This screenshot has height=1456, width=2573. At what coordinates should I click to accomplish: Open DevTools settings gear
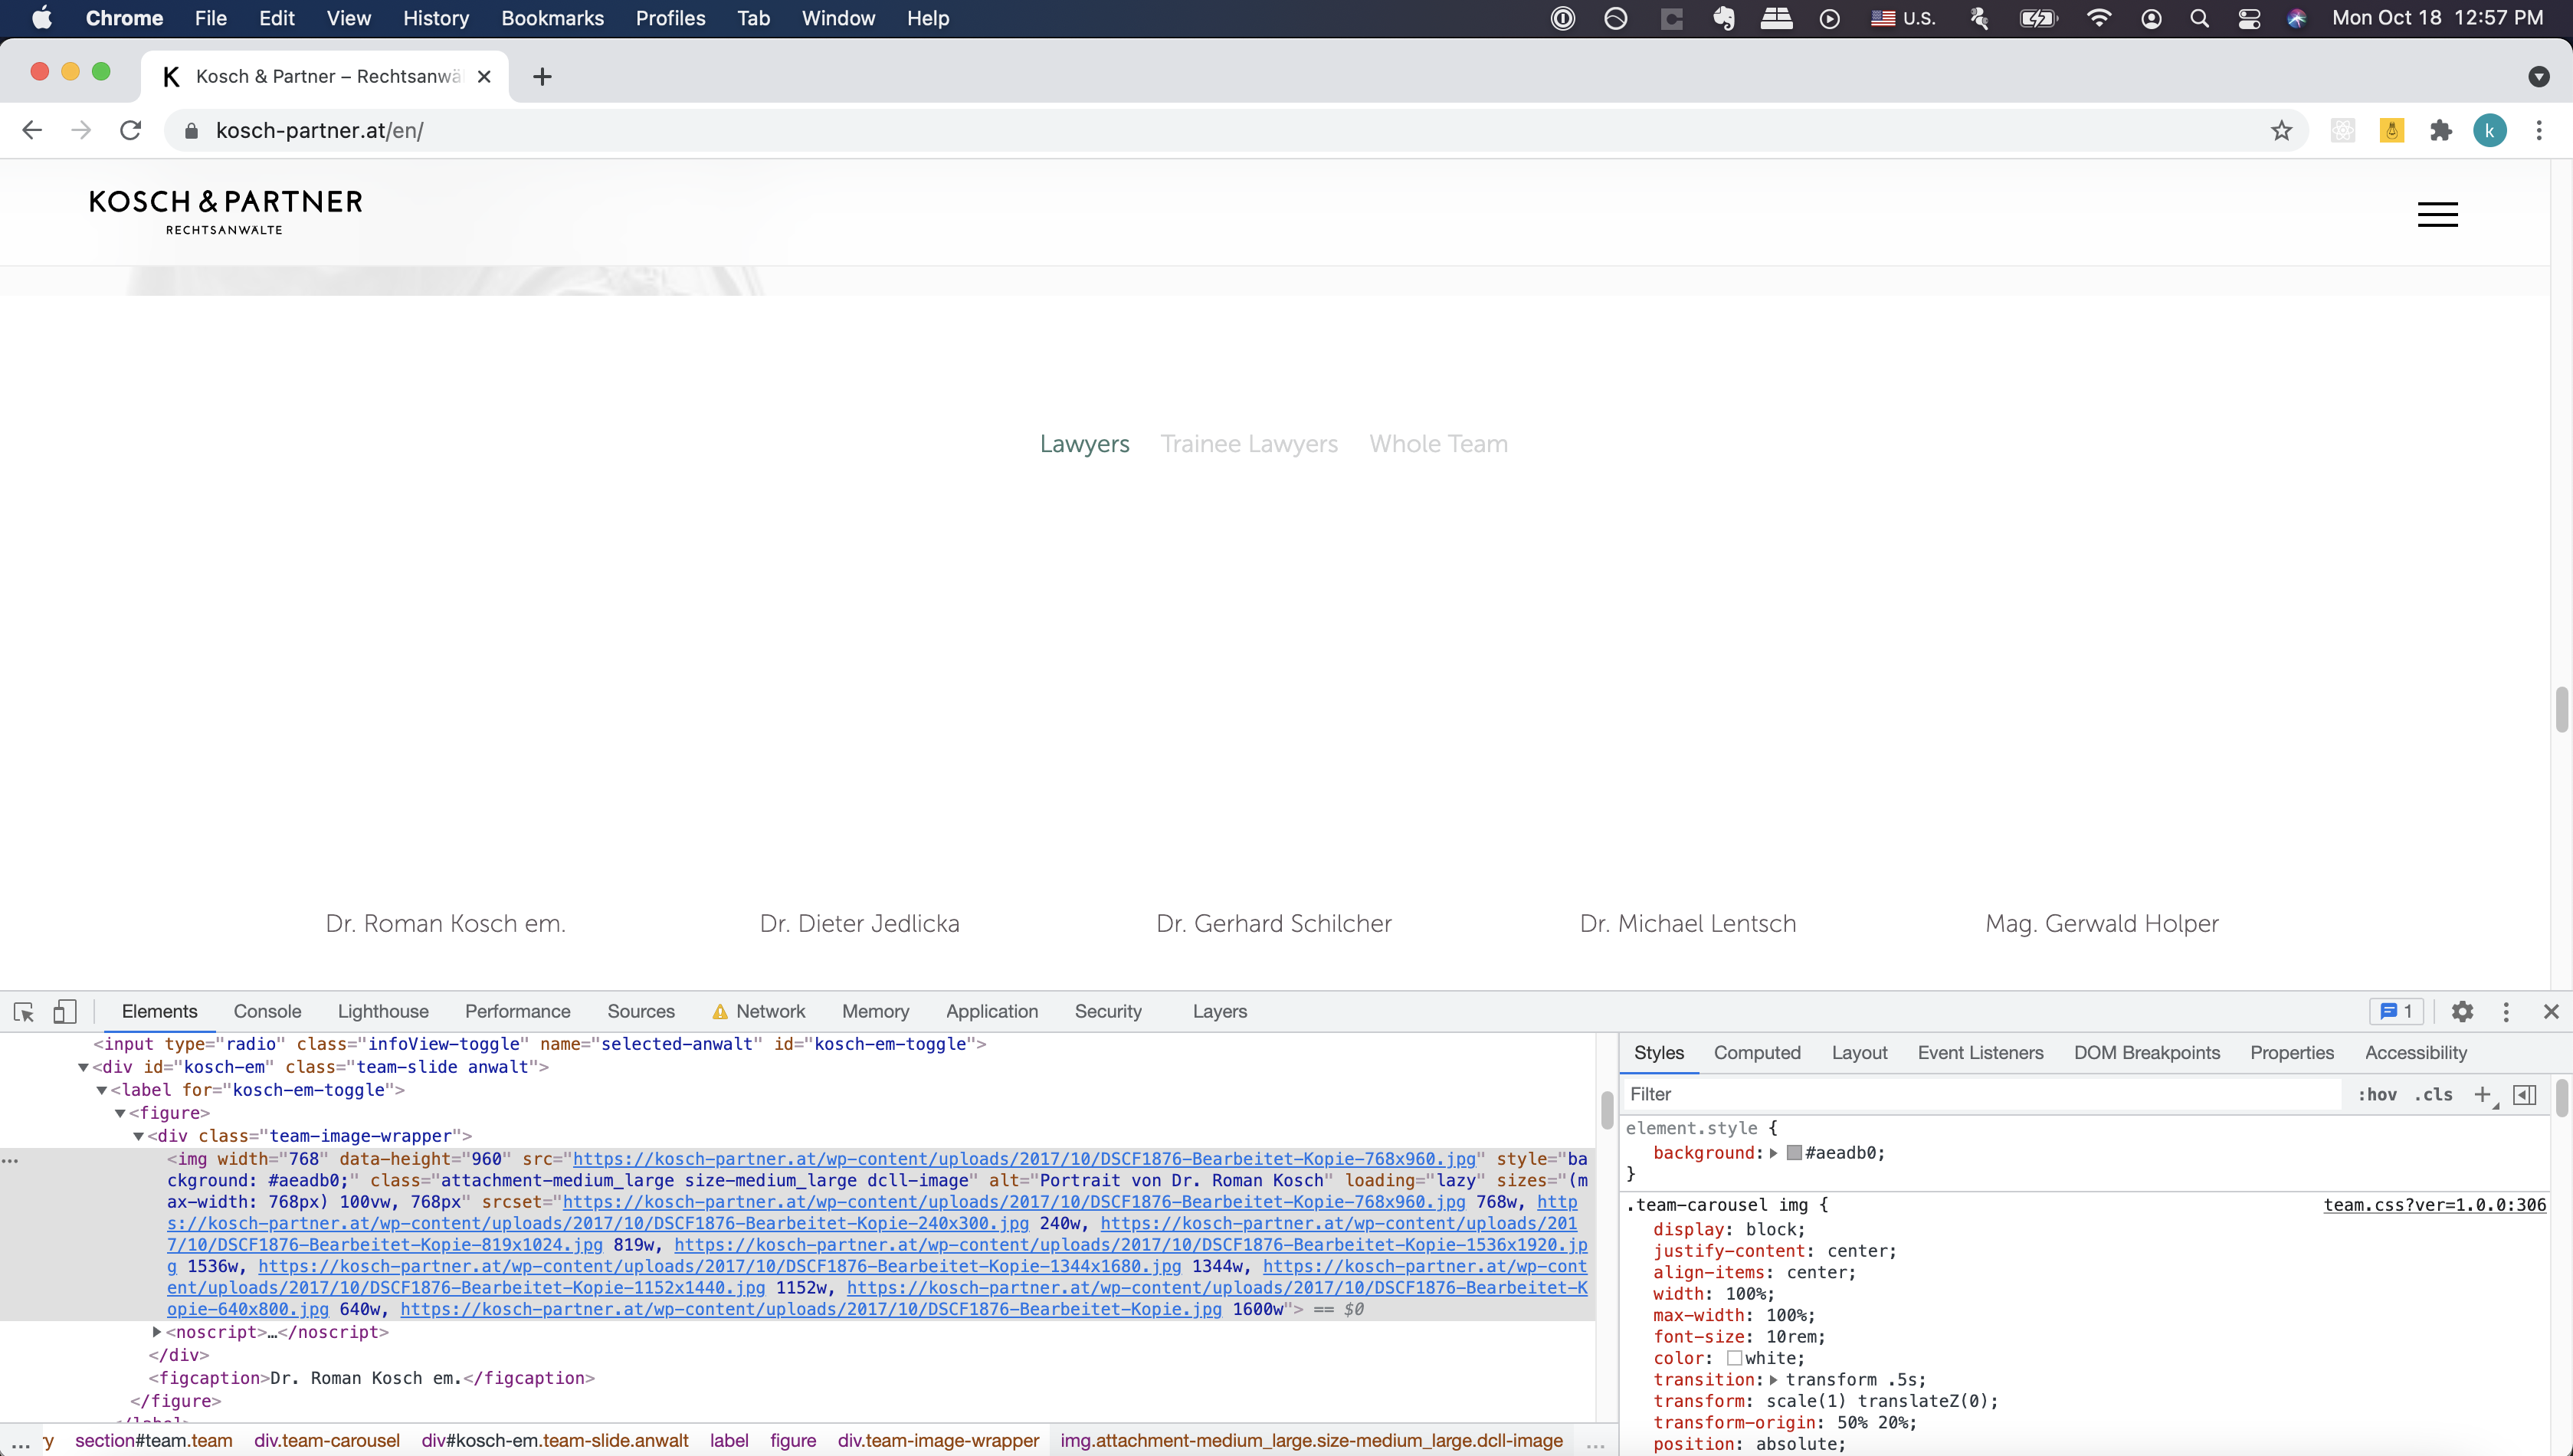coord(2462,1011)
